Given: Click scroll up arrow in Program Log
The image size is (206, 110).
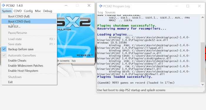Looking at the screenshot, I should click(202, 18).
